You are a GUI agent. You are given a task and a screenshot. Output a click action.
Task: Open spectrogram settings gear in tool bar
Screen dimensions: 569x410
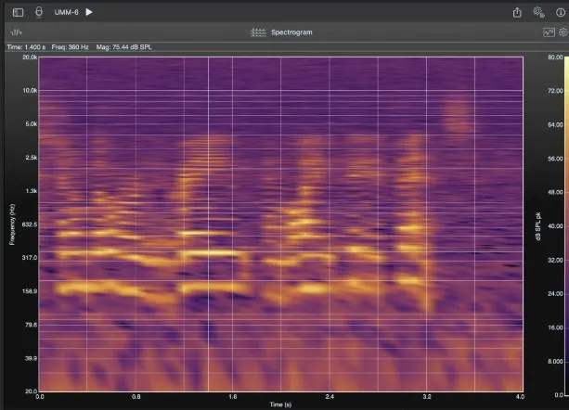point(563,32)
